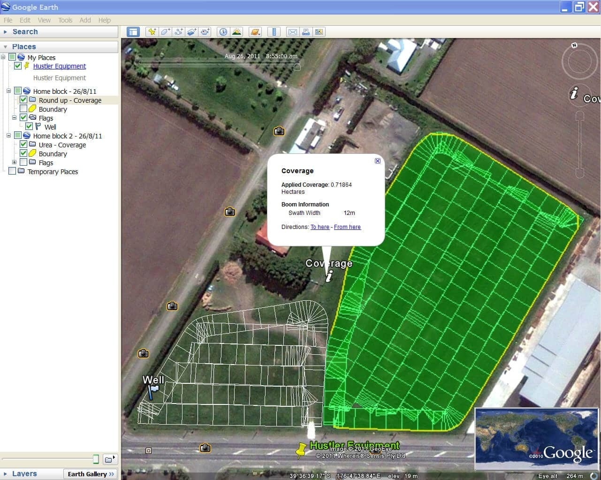This screenshot has width=601, height=480.
Task: Click the 'From here' directions link
Action: tap(347, 227)
